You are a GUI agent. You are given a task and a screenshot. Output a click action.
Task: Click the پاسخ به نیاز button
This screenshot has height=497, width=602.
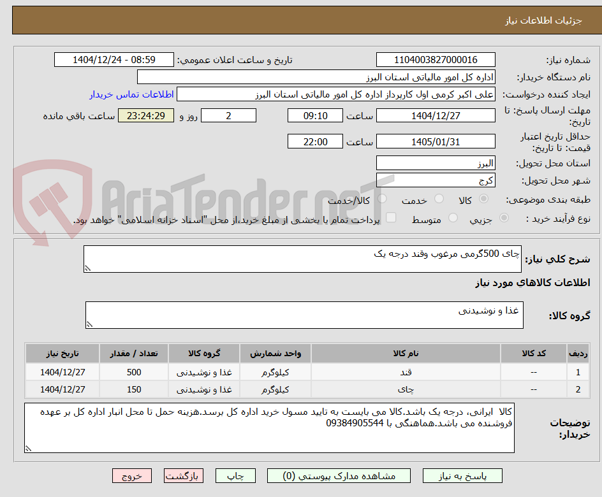(462, 476)
